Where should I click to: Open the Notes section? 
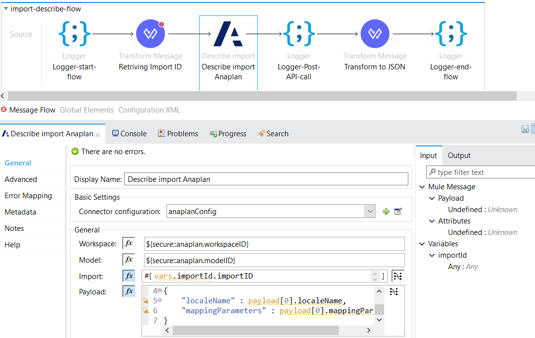[x=14, y=228]
